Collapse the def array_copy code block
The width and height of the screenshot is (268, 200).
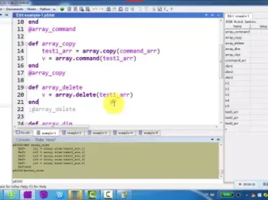26,44
